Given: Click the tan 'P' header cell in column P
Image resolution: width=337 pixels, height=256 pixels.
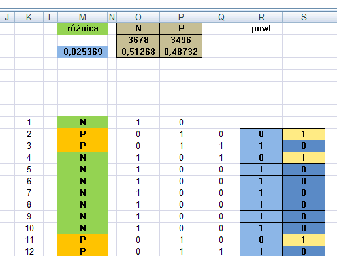Looking at the screenshot, I should pos(181,28).
